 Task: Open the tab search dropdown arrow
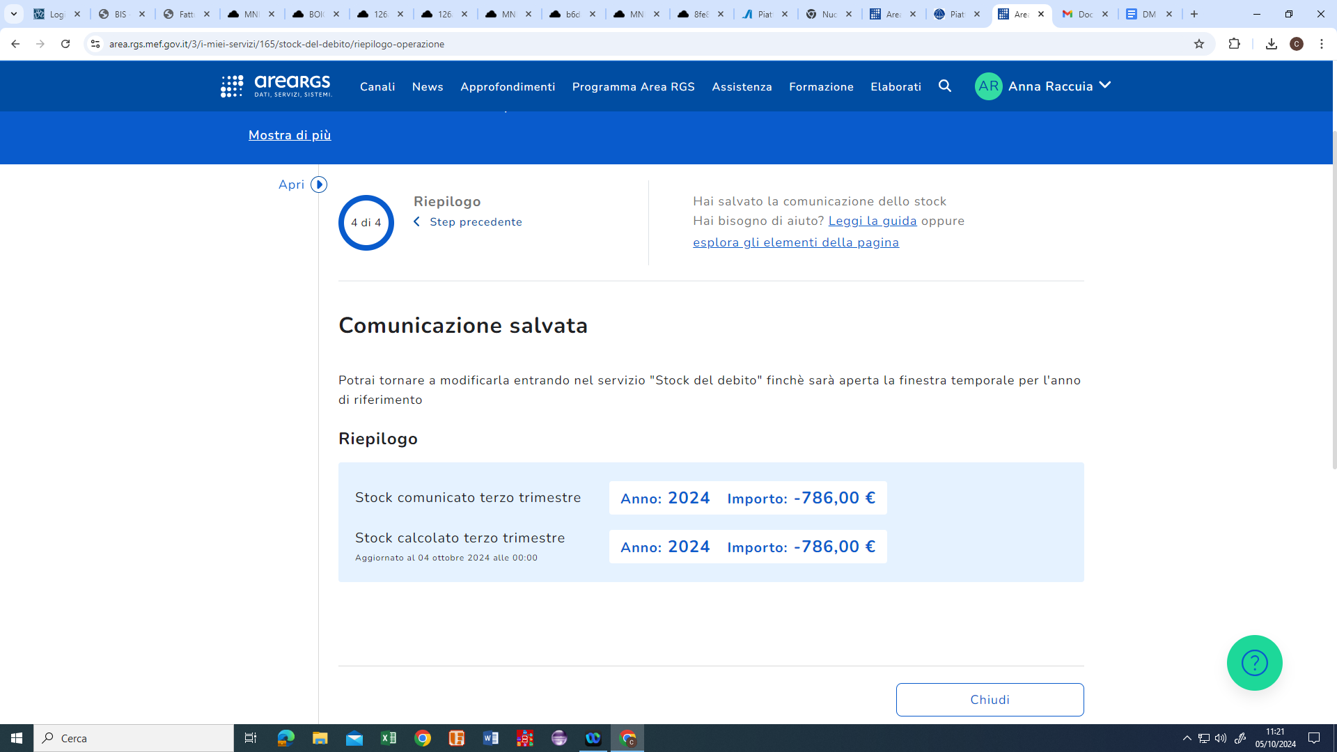point(13,14)
